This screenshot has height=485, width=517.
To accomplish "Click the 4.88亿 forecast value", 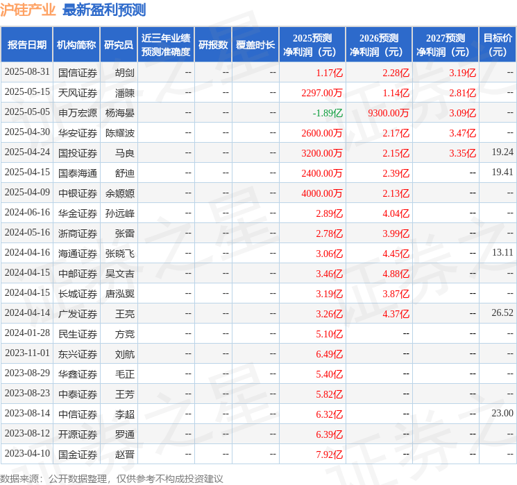I will (396, 274).
